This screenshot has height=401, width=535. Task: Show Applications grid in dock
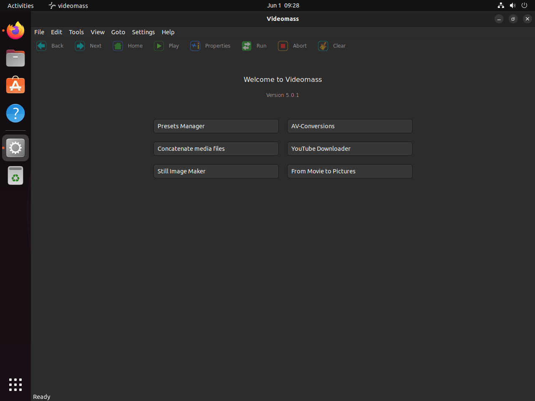15,385
